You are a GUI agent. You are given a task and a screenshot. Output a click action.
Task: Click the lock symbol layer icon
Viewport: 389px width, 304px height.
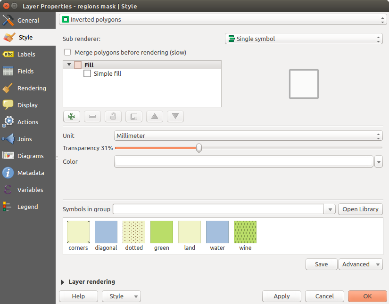113,116
